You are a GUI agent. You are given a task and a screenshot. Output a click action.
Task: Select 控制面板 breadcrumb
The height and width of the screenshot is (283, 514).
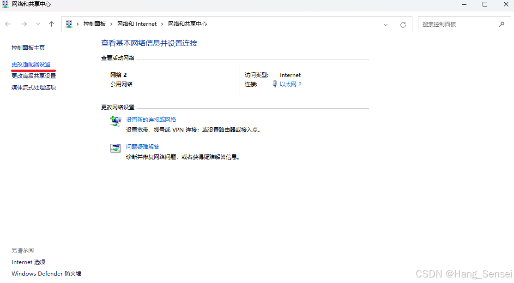tap(94, 24)
